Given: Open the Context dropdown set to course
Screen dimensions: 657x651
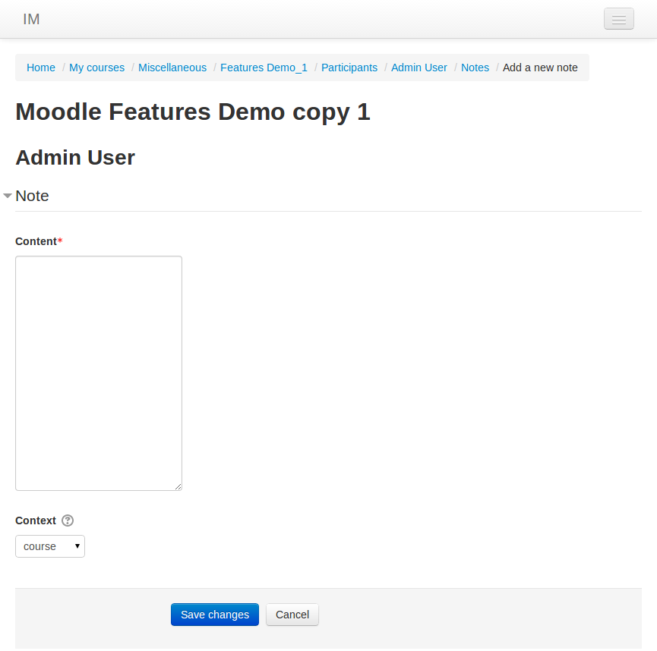Looking at the screenshot, I should click(50, 546).
